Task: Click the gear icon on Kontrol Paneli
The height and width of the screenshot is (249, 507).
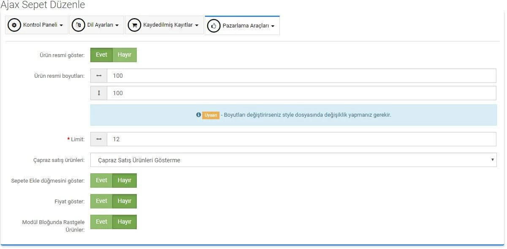Action: tap(14, 25)
